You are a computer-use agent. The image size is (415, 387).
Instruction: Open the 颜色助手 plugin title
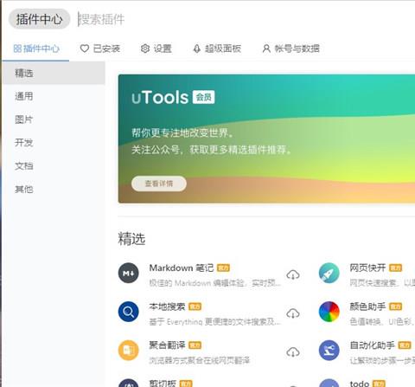pyautogui.click(x=367, y=306)
